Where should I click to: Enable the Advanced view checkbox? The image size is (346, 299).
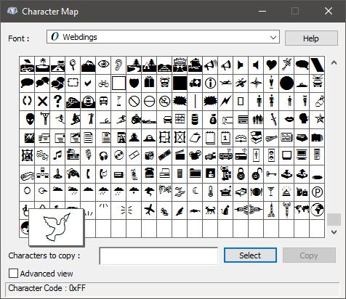[x=13, y=274]
